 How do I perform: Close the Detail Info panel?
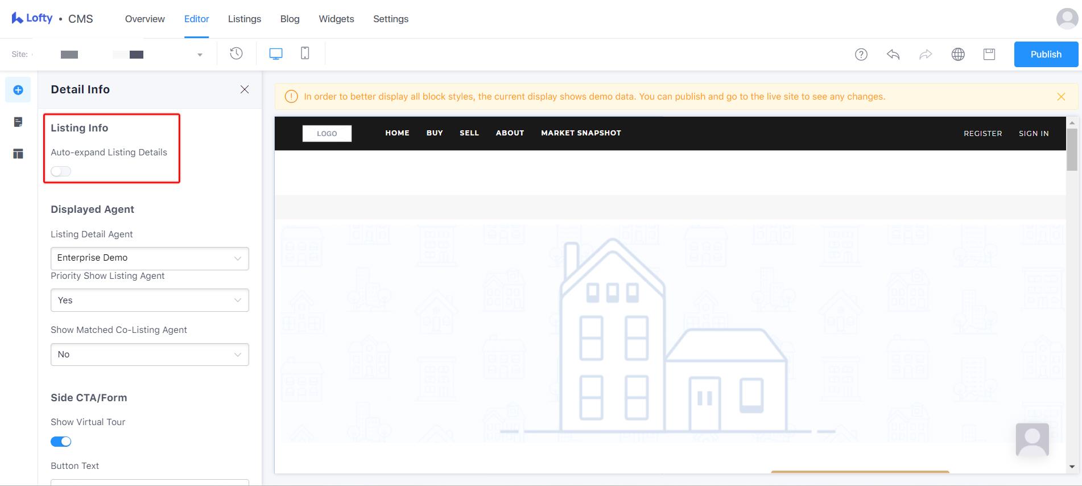coord(245,89)
